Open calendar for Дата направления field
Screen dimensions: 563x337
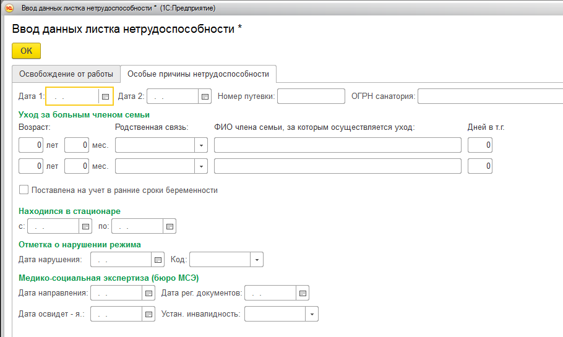click(148, 293)
